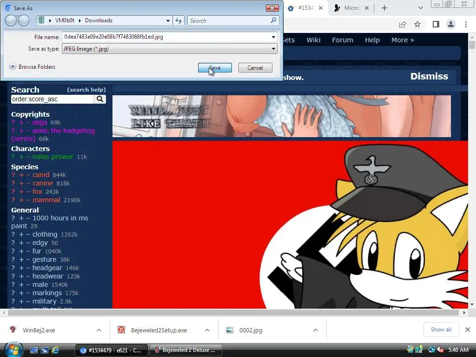The width and height of the screenshot is (476, 357).
Task: Open the Chrome side panel icon
Action: (436, 24)
